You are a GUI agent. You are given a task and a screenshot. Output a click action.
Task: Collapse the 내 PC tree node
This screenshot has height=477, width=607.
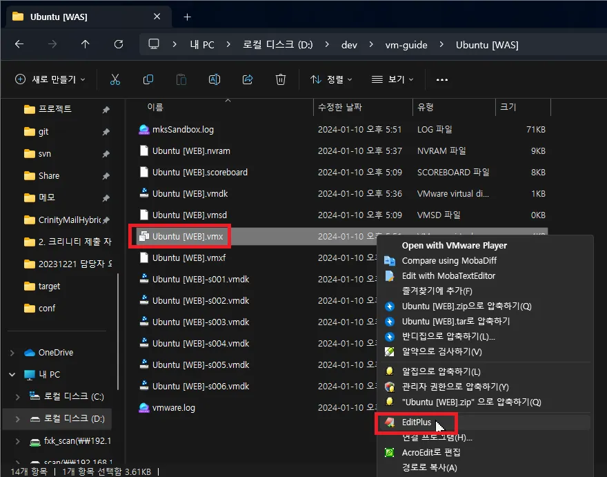point(12,374)
